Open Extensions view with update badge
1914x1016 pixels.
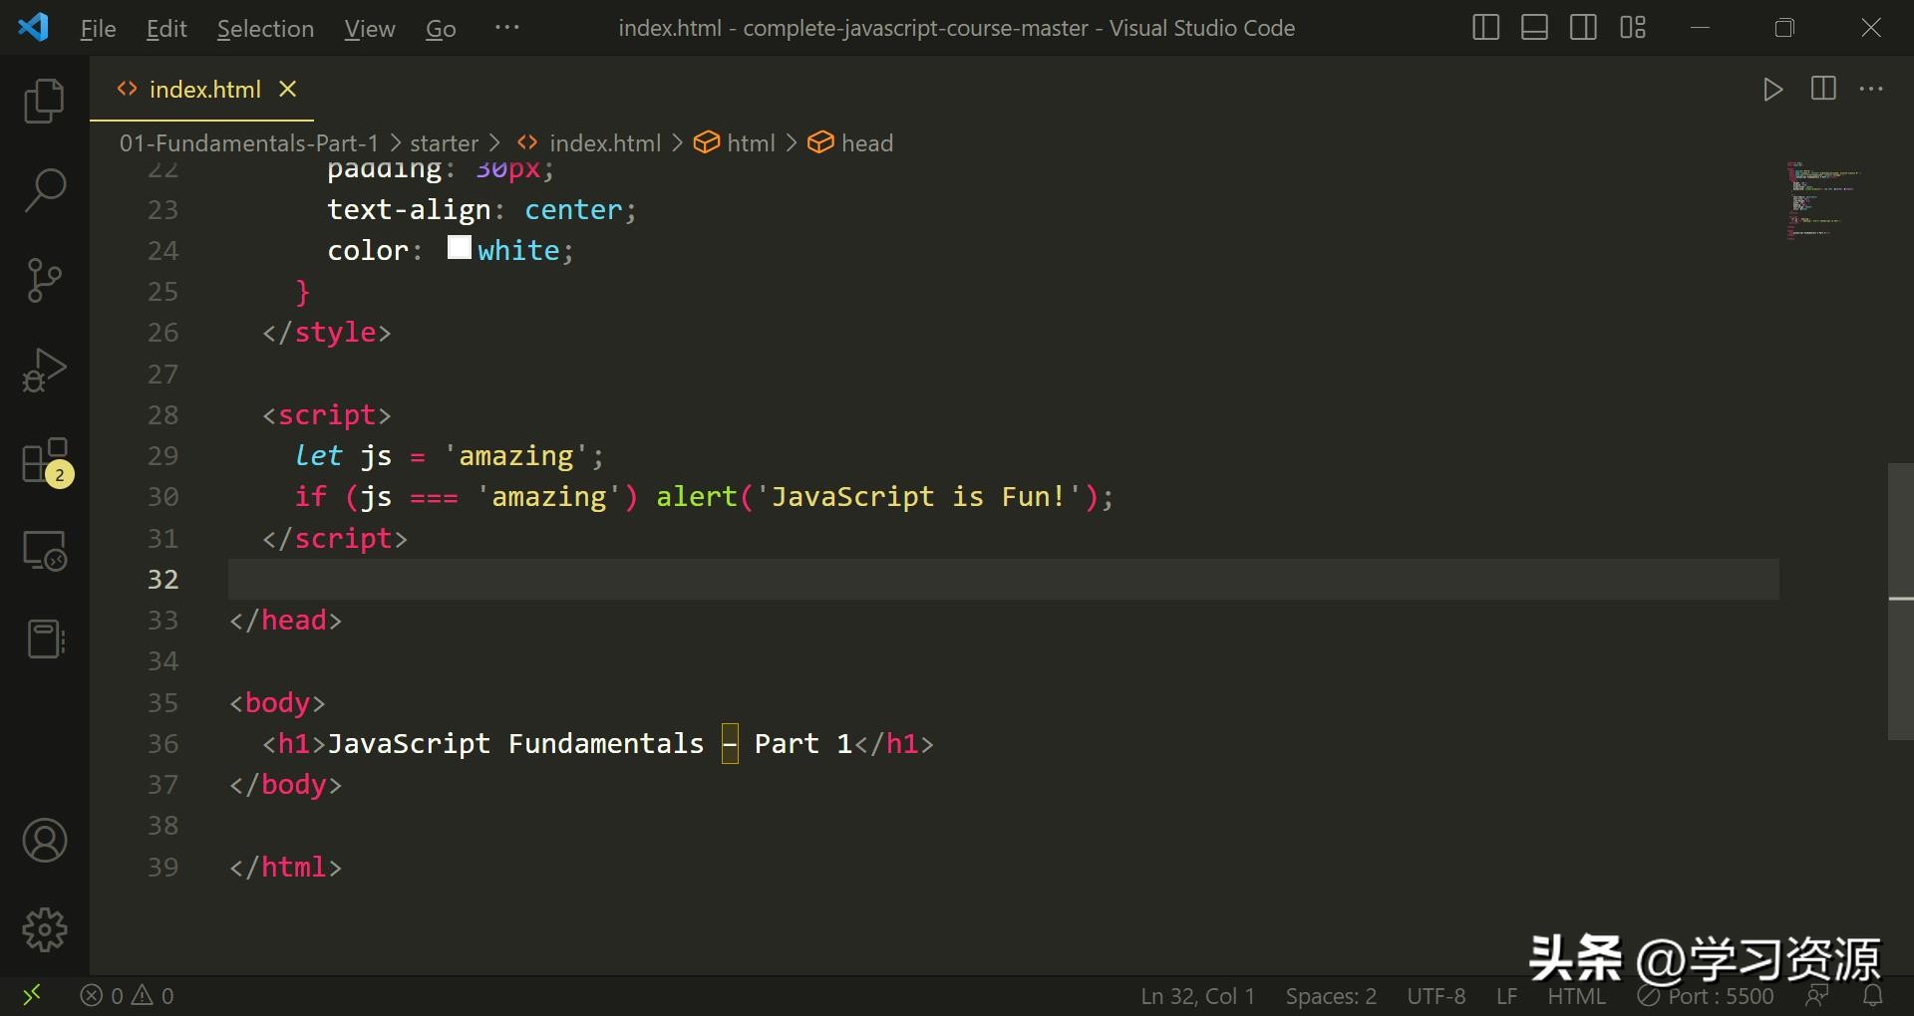tap(44, 462)
